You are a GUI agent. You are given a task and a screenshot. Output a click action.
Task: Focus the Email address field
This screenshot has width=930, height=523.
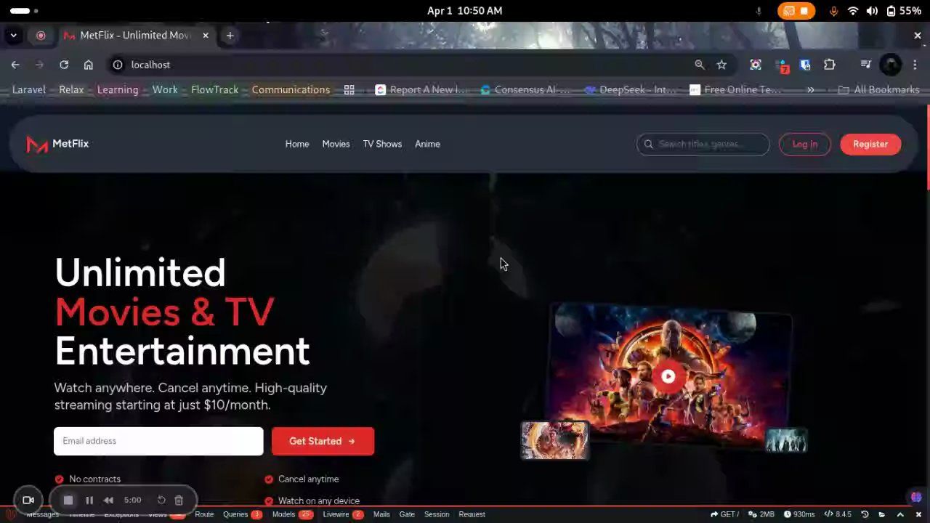[x=158, y=441]
